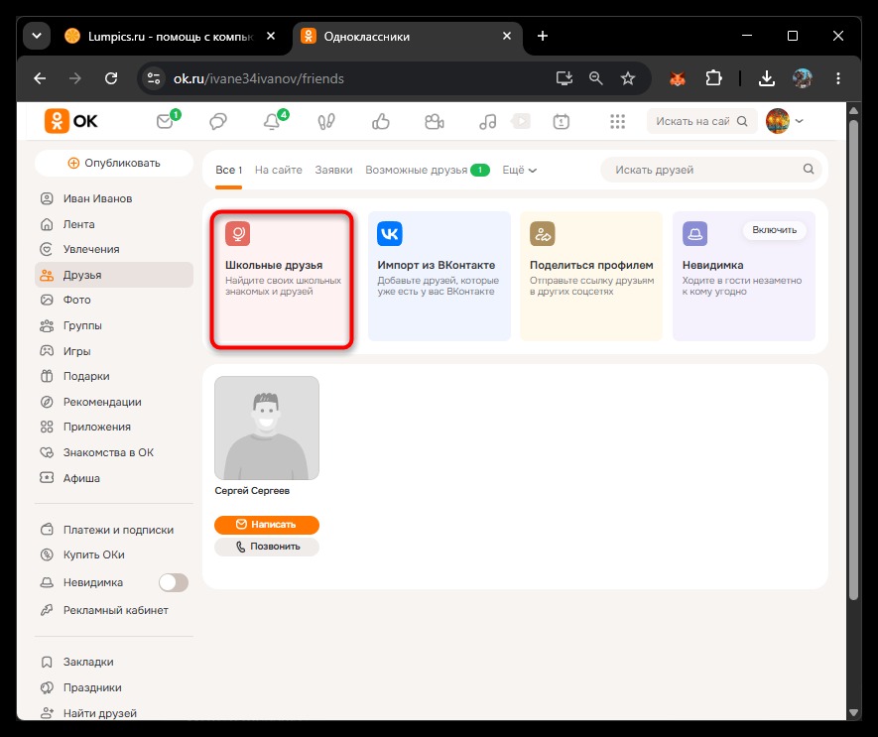Open a new browser tab
Image resolution: width=878 pixels, height=737 pixels.
tap(543, 36)
